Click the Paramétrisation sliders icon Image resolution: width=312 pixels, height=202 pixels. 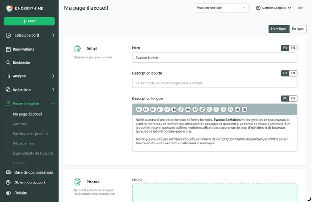(x=8, y=104)
